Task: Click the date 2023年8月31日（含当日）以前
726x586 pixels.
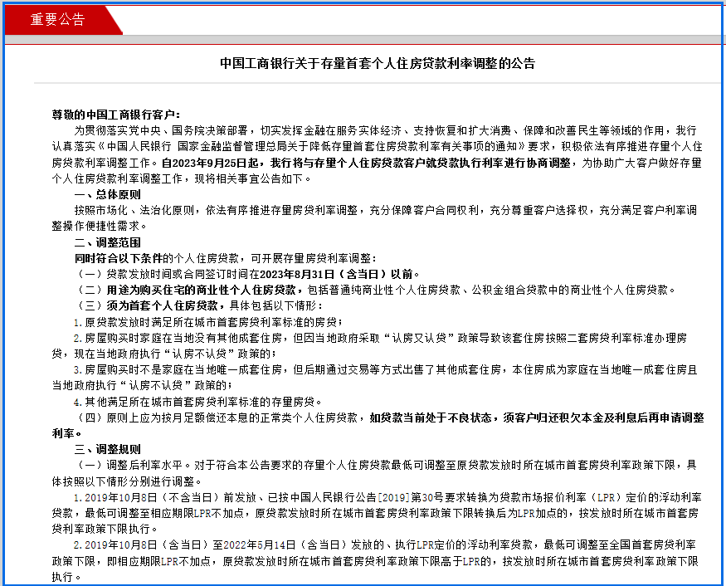Action: pos(336,274)
